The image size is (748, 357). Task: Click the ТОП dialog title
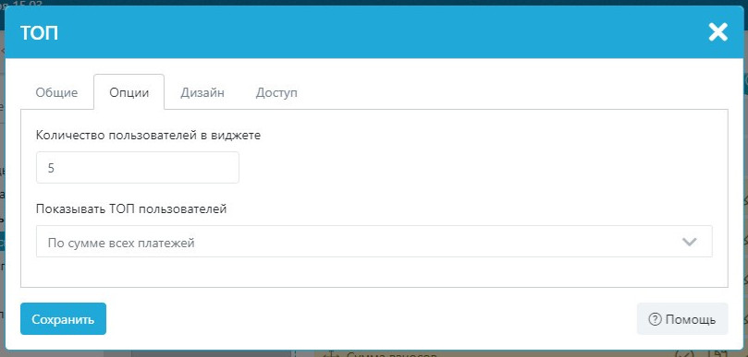tap(39, 33)
